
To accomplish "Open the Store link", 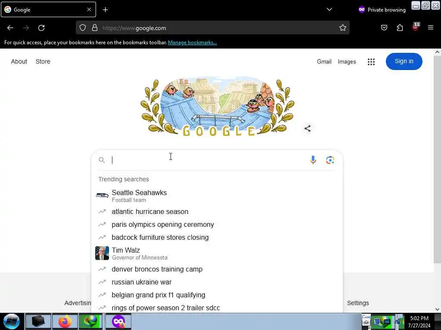I will point(43,61).
